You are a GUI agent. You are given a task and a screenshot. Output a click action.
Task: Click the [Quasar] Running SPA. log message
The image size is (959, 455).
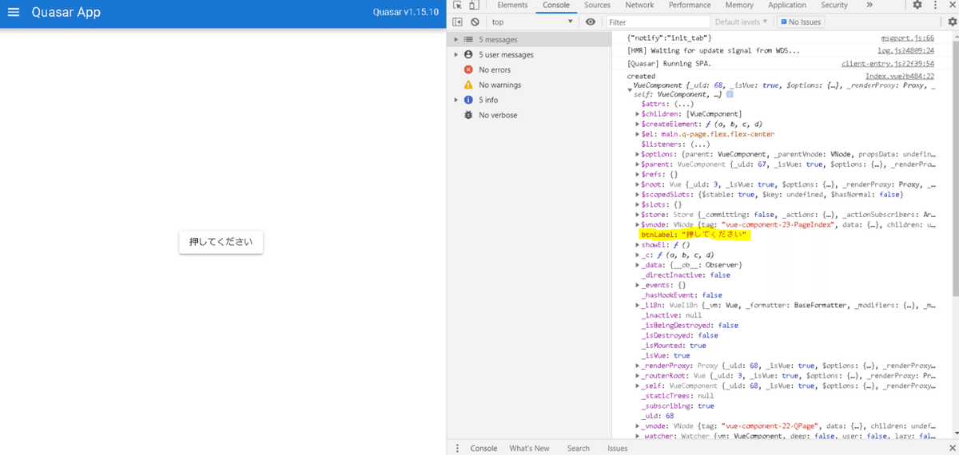click(x=669, y=63)
